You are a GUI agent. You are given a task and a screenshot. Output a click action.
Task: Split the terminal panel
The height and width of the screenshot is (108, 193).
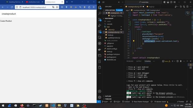178,61
